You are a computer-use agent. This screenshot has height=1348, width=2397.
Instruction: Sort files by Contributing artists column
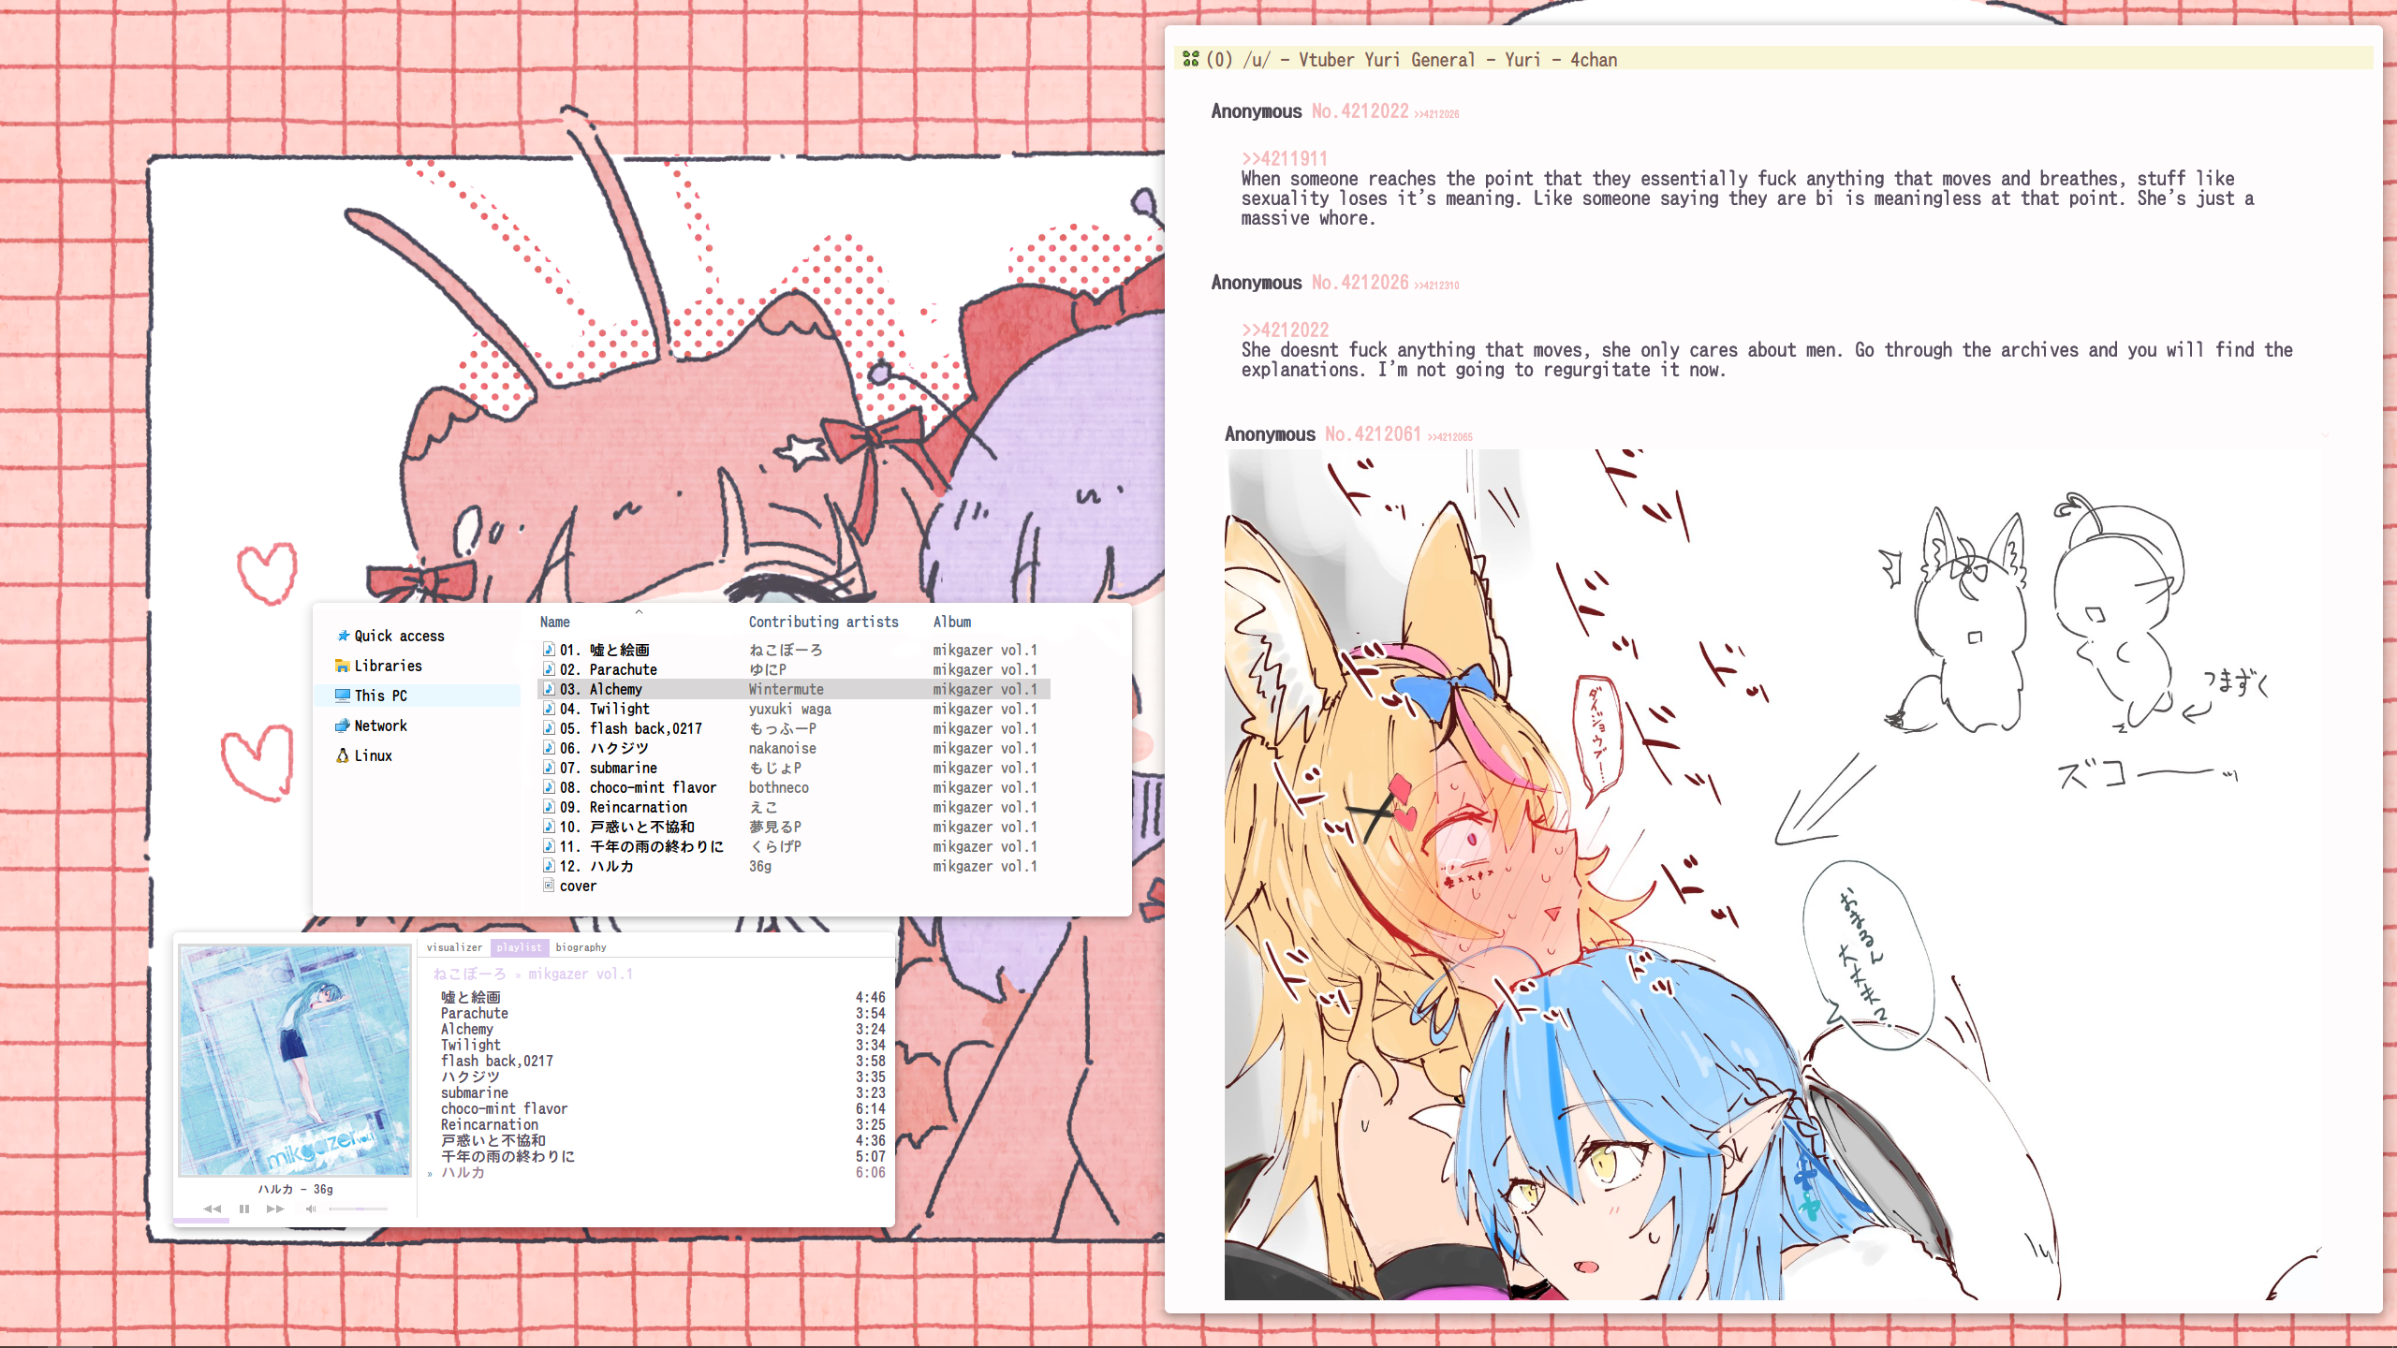823,622
